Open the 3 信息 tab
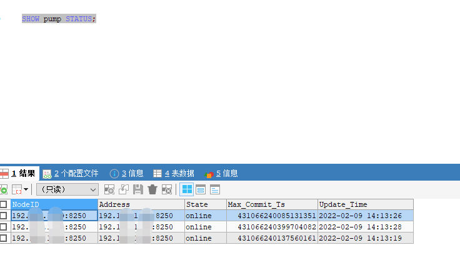 click(126, 173)
